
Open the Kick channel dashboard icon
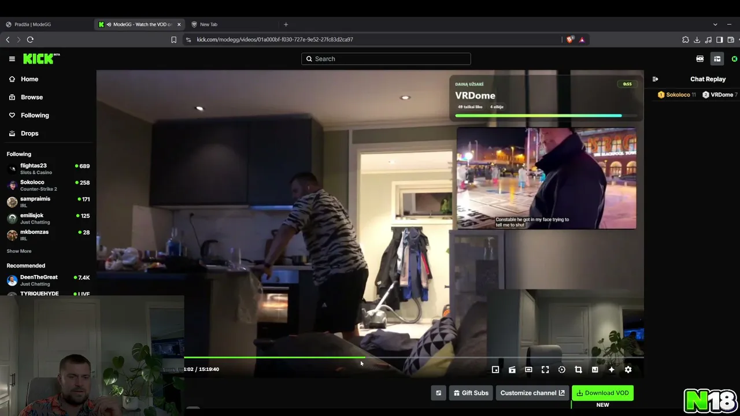[717, 59]
